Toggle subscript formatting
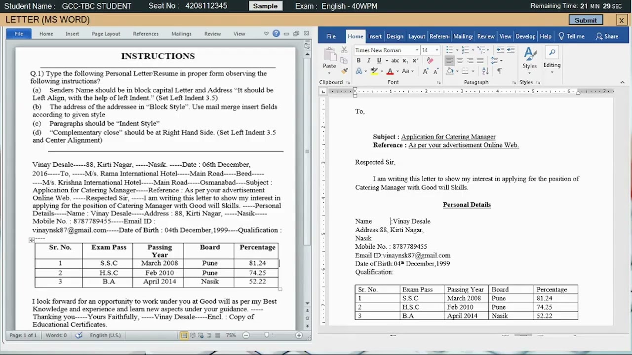This screenshot has width=632, height=355. coord(405,61)
